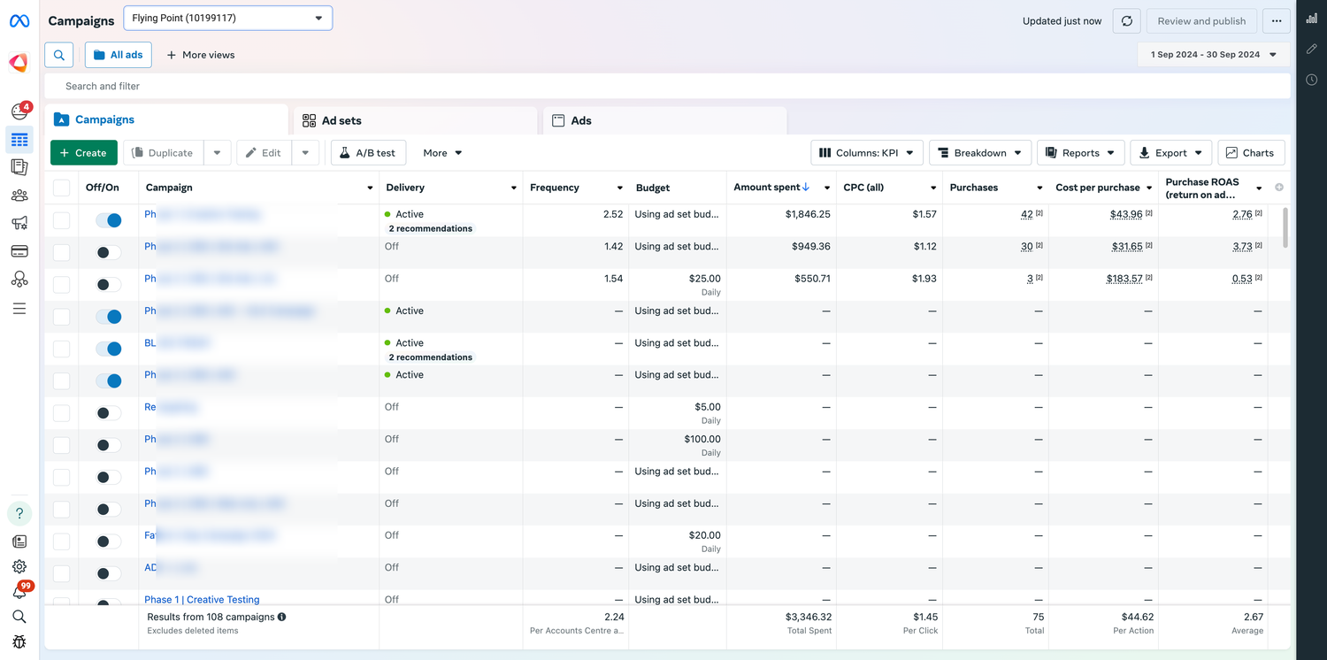Click the 42 purchases value in the first row

point(1026,214)
